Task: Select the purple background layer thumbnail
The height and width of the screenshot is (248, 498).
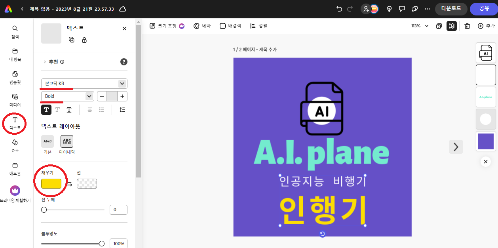Action: coord(485,141)
